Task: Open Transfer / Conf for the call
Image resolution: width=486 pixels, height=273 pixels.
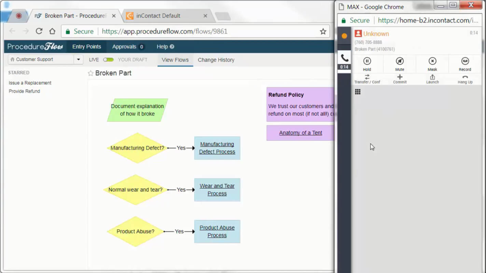Action: [x=367, y=79]
